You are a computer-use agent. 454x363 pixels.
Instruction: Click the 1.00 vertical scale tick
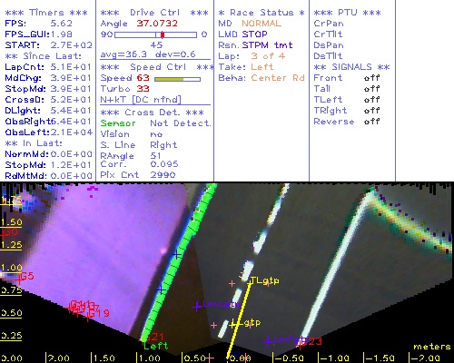pos(11,269)
